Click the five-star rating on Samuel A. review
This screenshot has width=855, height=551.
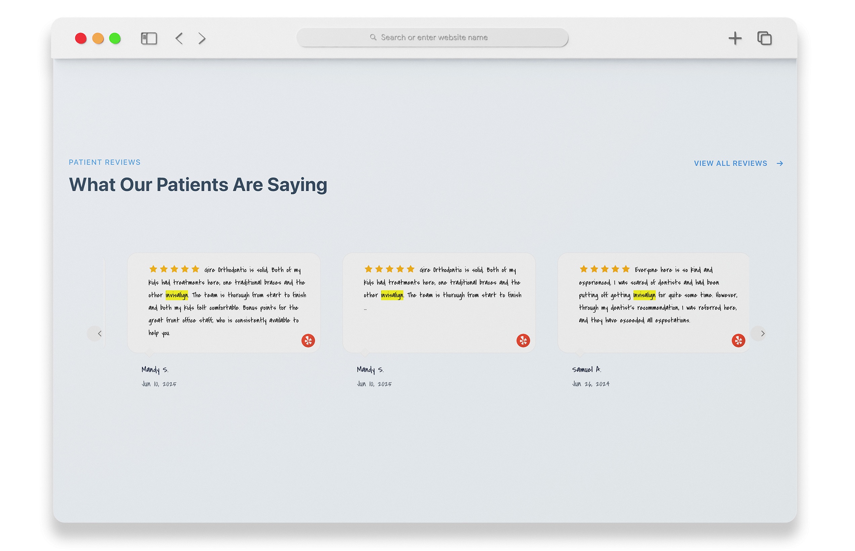pos(604,269)
